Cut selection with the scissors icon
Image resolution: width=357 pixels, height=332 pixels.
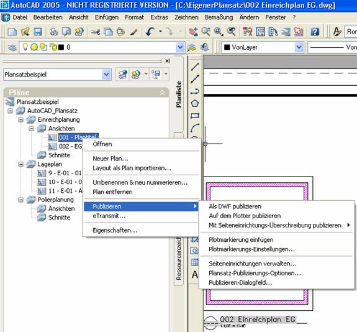(96, 32)
